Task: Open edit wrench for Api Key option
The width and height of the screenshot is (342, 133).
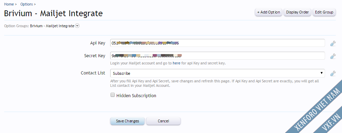Action: coord(333,43)
